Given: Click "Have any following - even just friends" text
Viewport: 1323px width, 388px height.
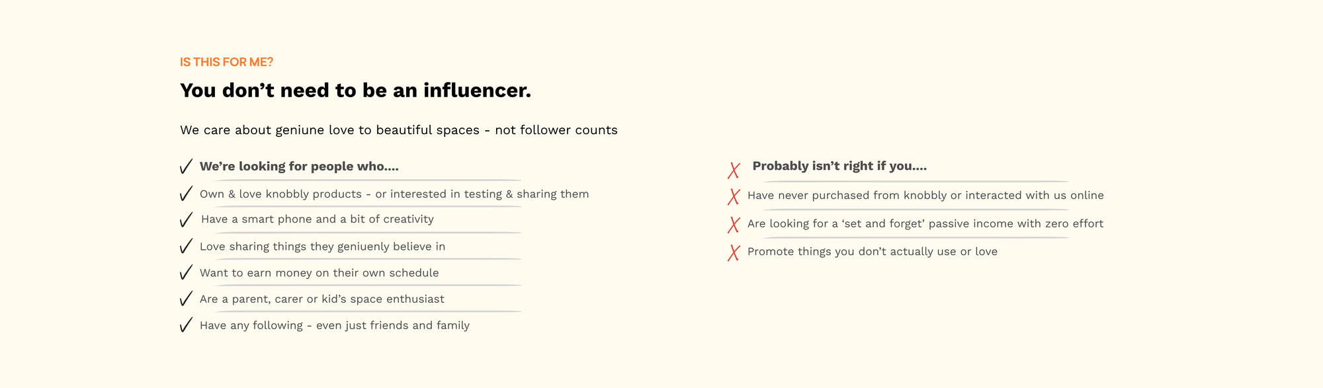Looking at the screenshot, I should click(x=334, y=325).
